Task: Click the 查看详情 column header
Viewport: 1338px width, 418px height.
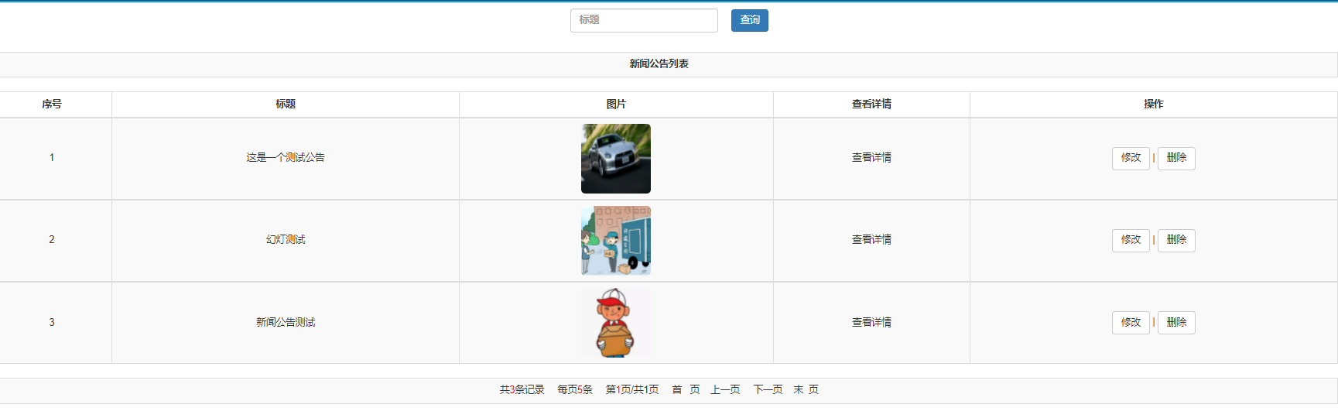Action: (x=871, y=104)
